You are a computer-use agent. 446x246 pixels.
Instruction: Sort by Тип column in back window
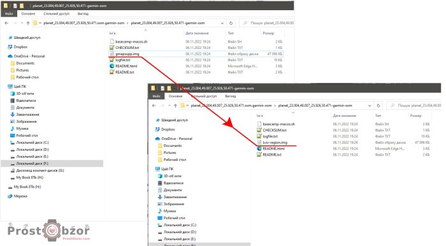pos(231,33)
